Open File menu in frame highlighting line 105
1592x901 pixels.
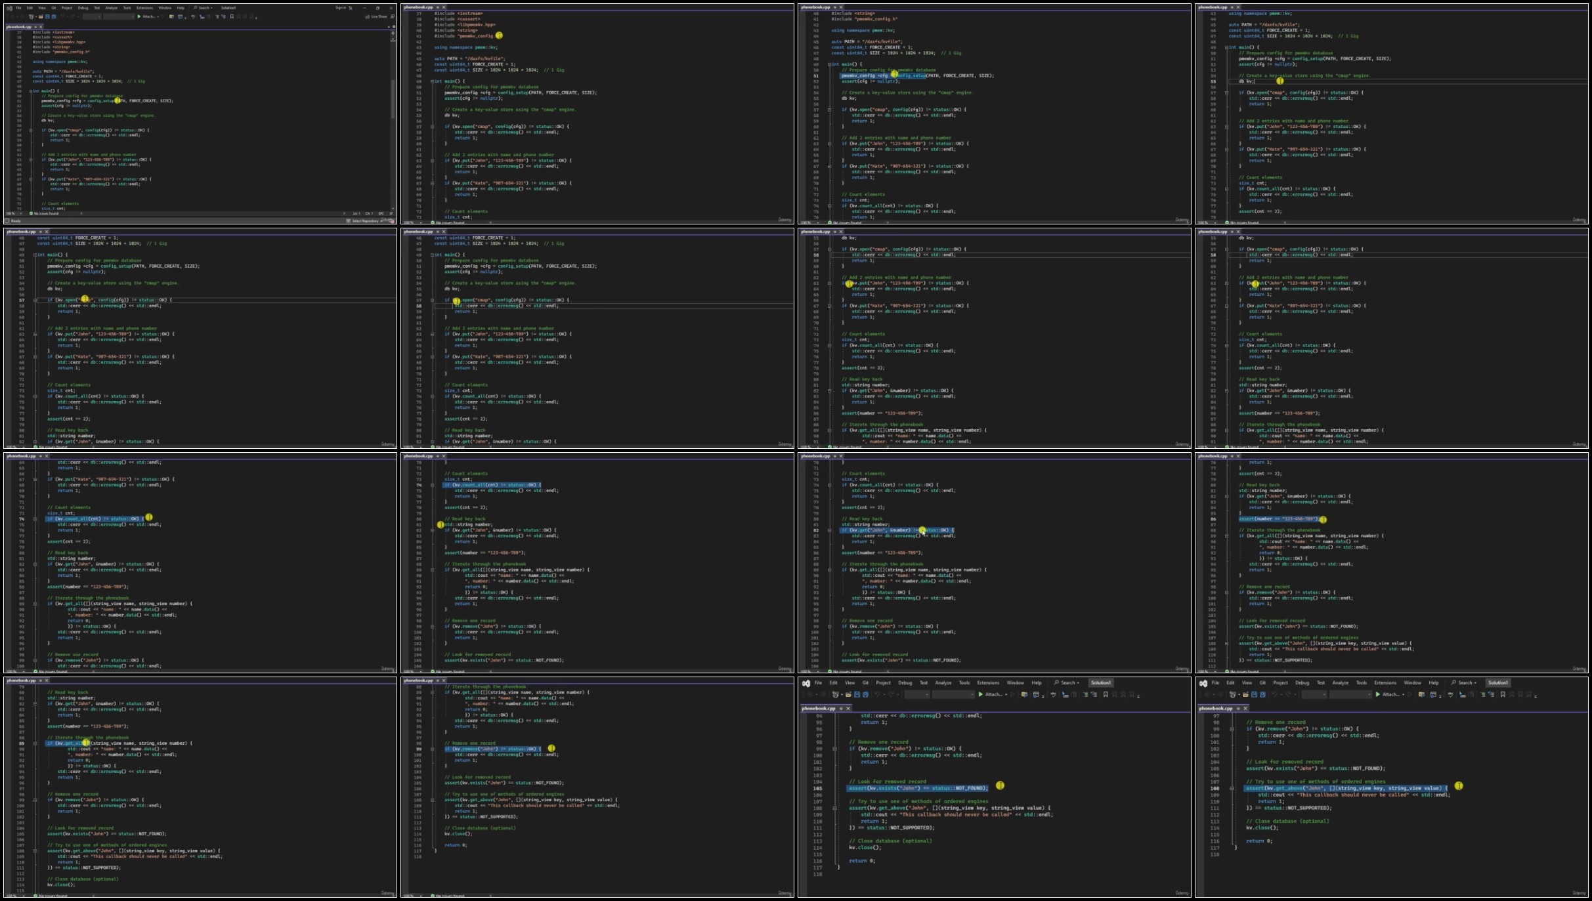tap(818, 682)
